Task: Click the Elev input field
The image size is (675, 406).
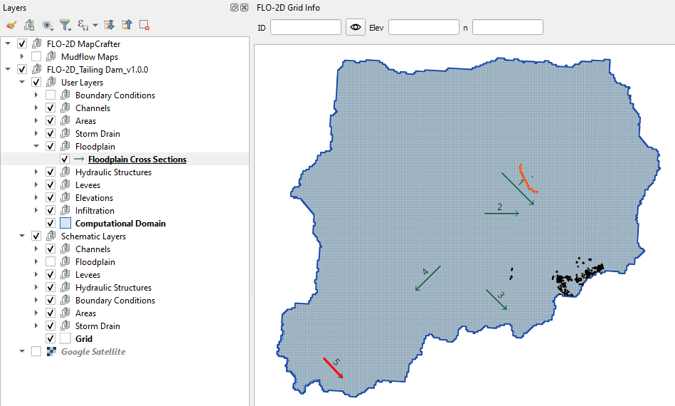Action: coord(423,27)
